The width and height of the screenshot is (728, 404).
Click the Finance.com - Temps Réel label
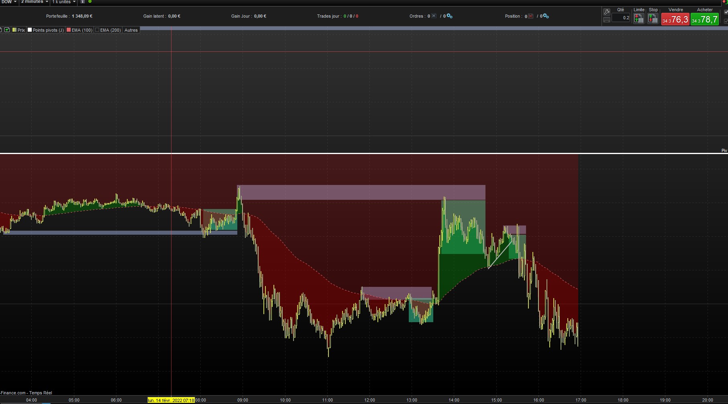pyautogui.click(x=27, y=393)
